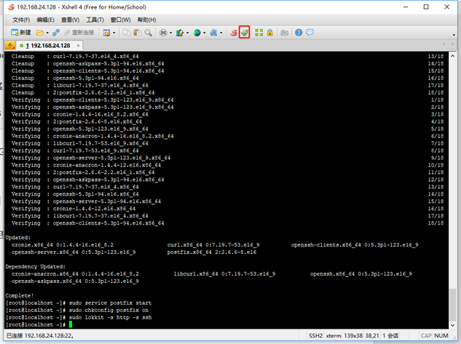Click the xterm status bar entry
Viewport: 461px width, 344px height.
tap(334, 335)
